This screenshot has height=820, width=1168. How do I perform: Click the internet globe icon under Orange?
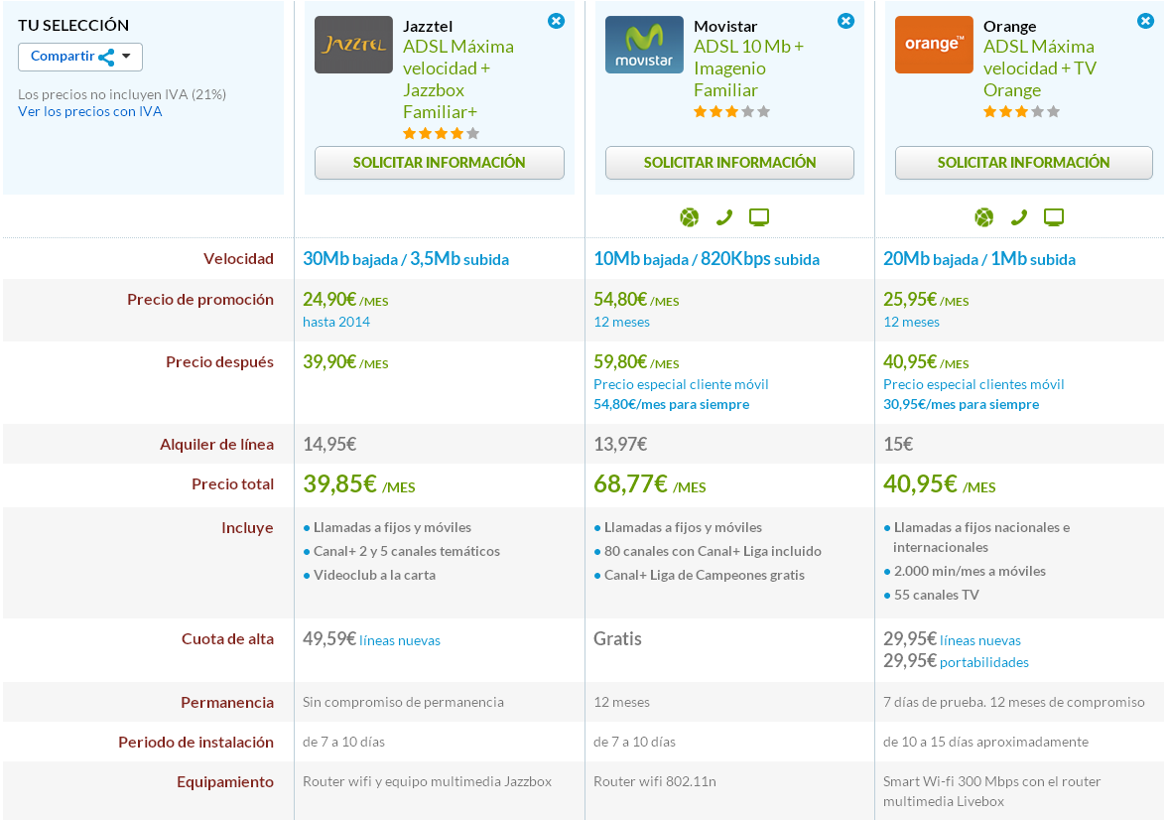pyautogui.click(x=984, y=217)
